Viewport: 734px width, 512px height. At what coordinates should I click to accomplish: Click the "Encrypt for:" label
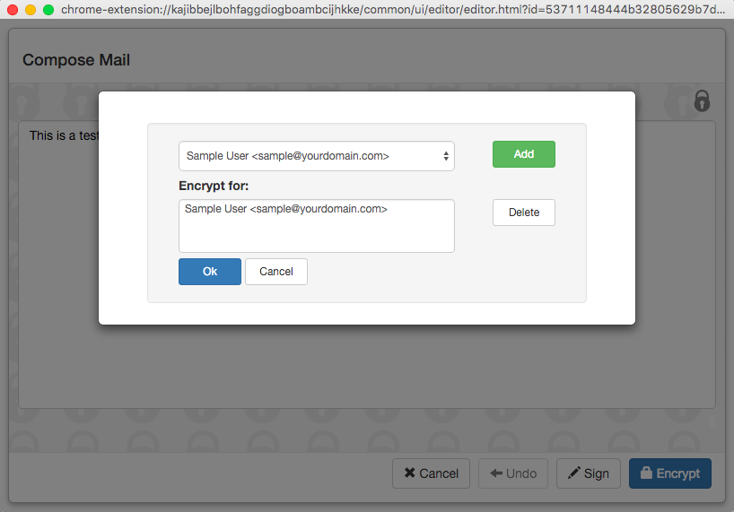click(214, 187)
